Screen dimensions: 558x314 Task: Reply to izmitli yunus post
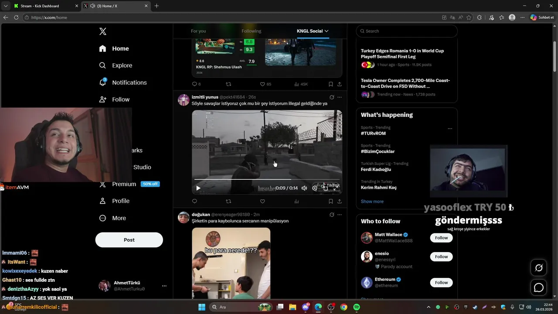coord(194,201)
